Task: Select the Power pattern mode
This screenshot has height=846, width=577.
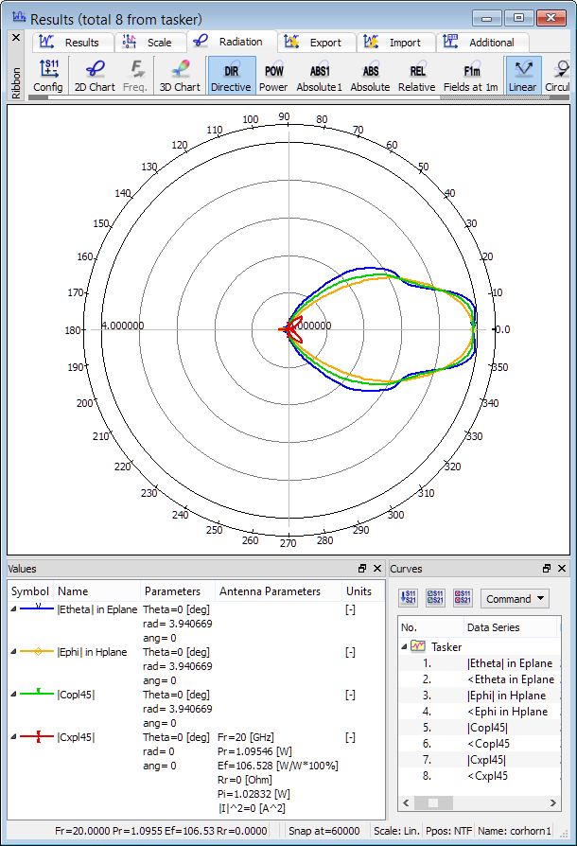Action: 273,76
